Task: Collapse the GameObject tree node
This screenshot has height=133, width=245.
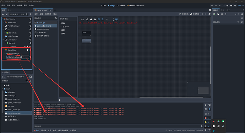Action: click(4, 50)
